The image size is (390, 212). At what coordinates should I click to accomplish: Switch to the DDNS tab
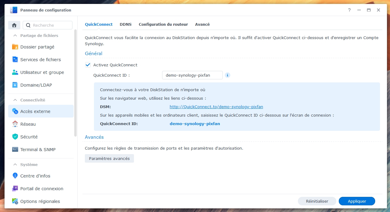point(125,24)
